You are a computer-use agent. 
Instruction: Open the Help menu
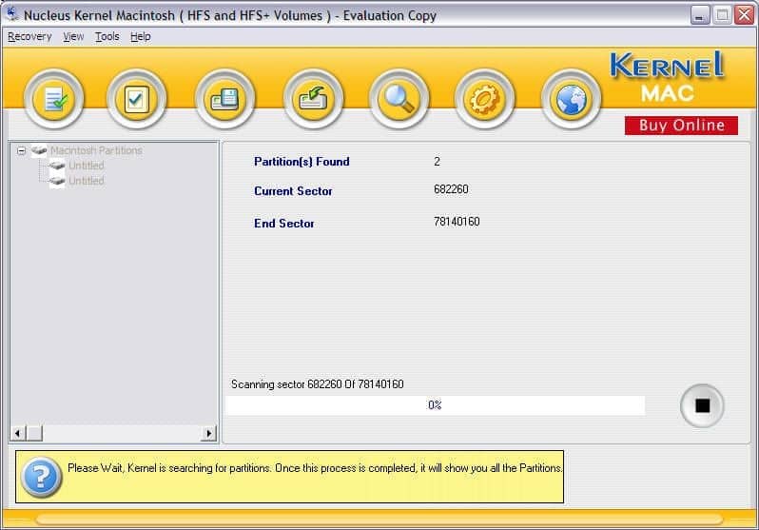(x=141, y=37)
